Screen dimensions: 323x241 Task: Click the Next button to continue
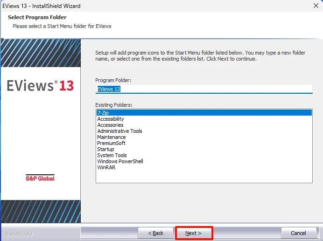[x=194, y=233]
